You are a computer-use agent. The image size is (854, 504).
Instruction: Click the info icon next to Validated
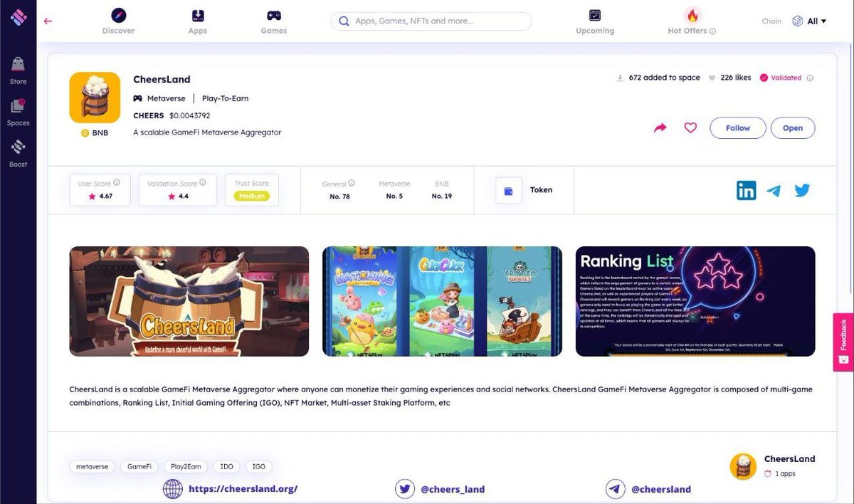click(810, 78)
